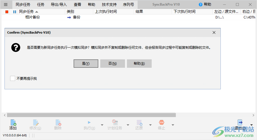Check the 不要再提示我 checkbox
Viewport: 257px width, 140px height.
pos(13,78)
